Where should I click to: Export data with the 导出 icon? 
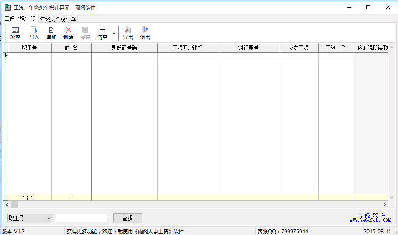[128, 33]
